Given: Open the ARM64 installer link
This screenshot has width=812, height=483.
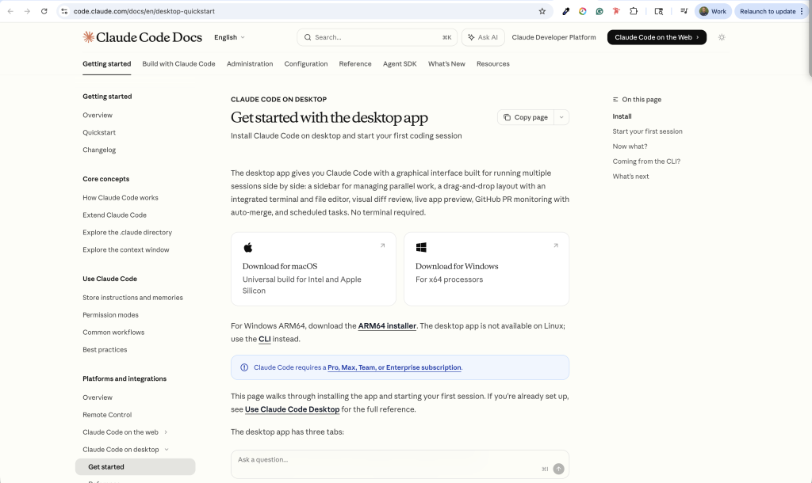Looking at the screenshot, I should coord(387,325).
